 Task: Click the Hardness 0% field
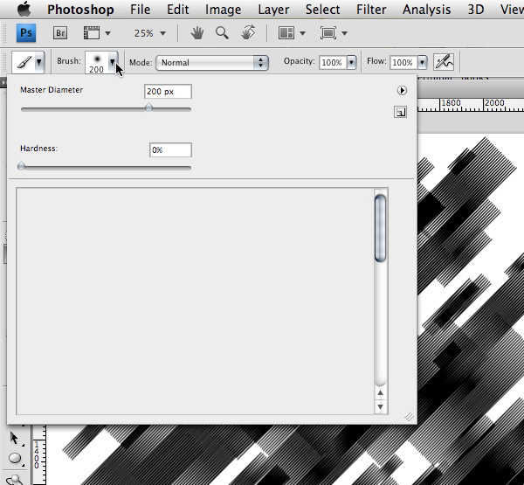pos(170,149)
